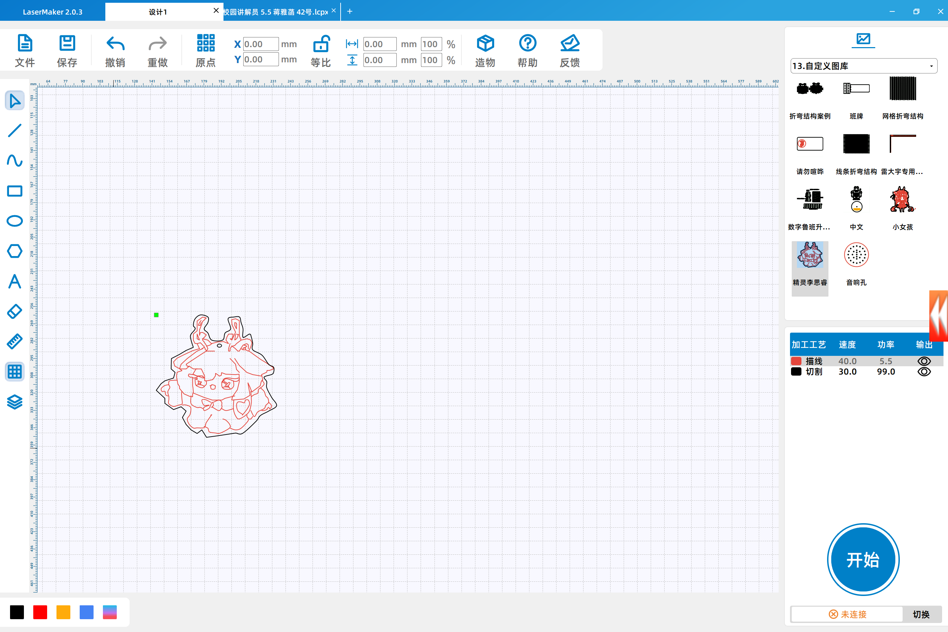
Task: Pick the red color swatch
Action: [40, 612]
